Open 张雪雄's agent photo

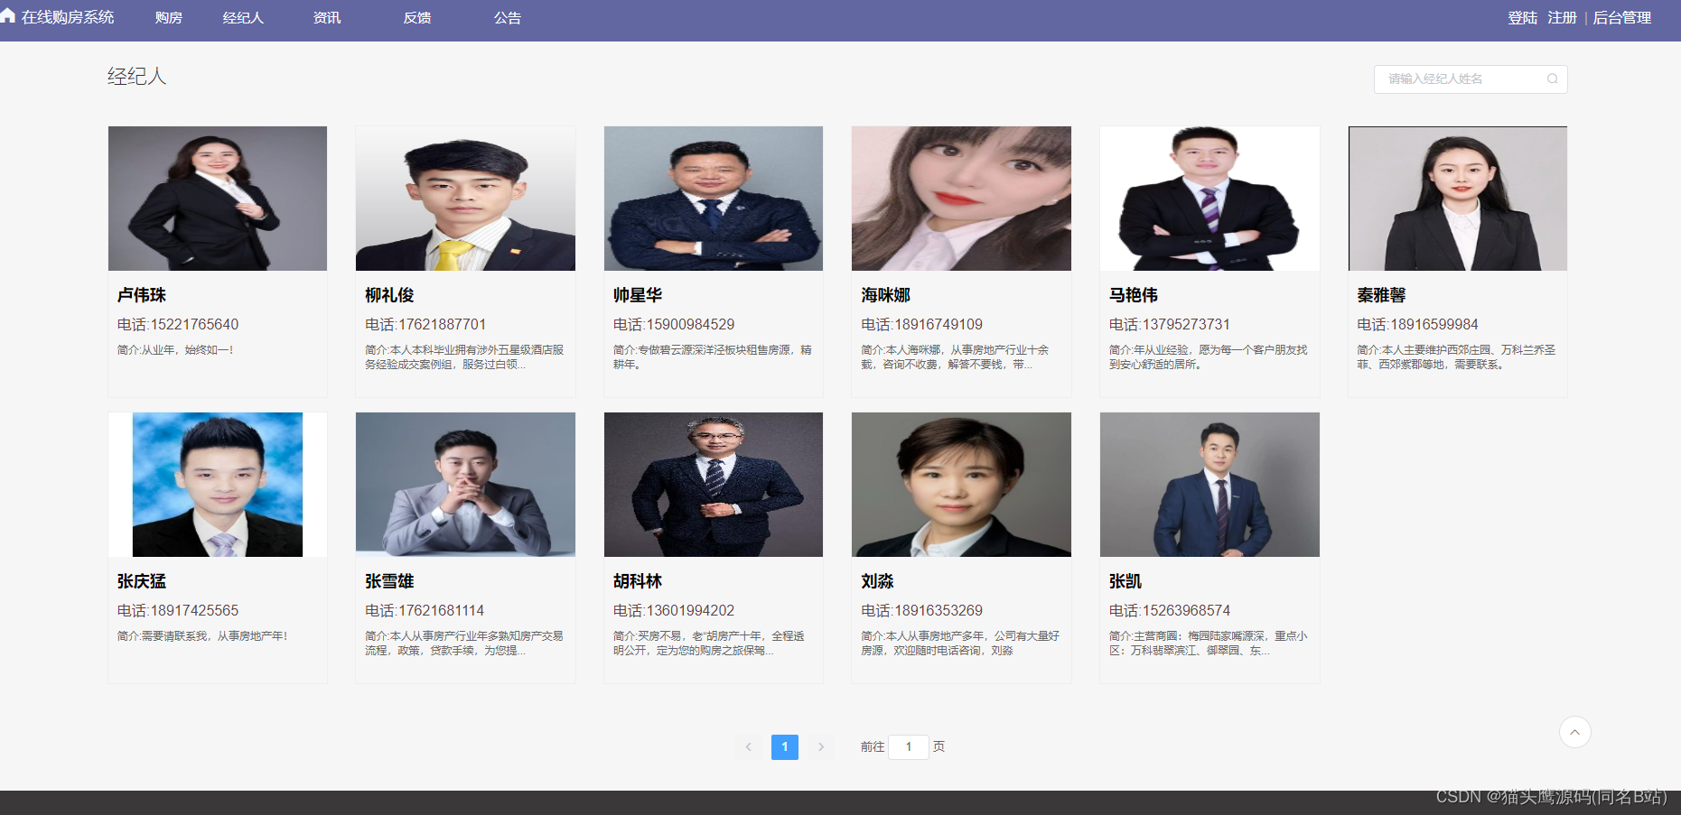(x=465, y=485)
